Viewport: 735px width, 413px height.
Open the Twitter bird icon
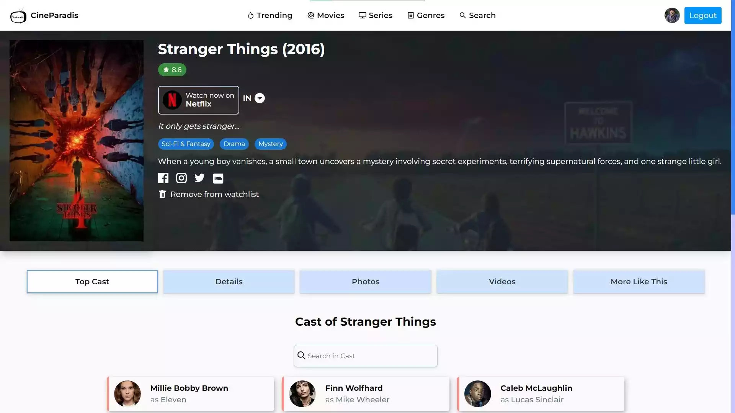(x=199, y=178)
